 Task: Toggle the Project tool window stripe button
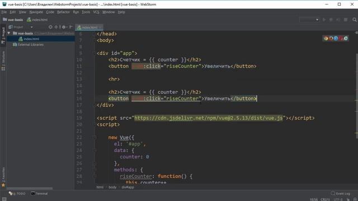3,36
